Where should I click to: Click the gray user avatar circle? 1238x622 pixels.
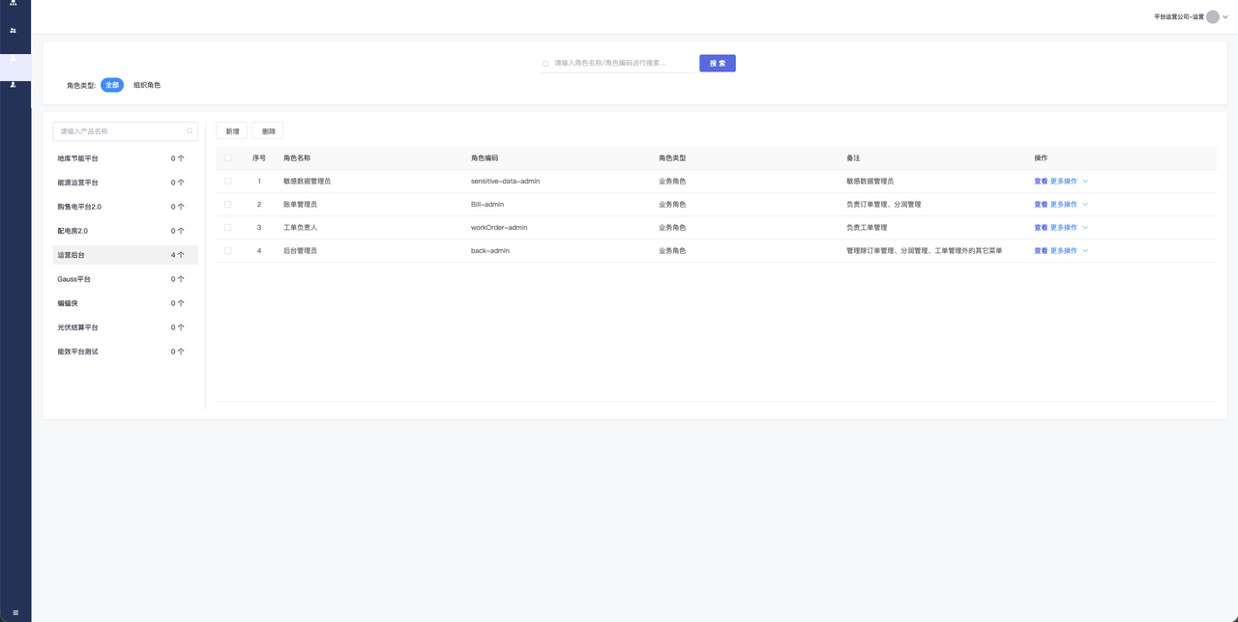point(1213,16)
